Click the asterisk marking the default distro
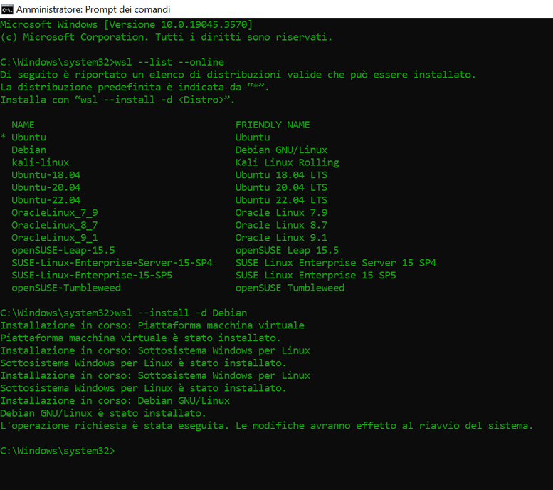 click(3, 137)
